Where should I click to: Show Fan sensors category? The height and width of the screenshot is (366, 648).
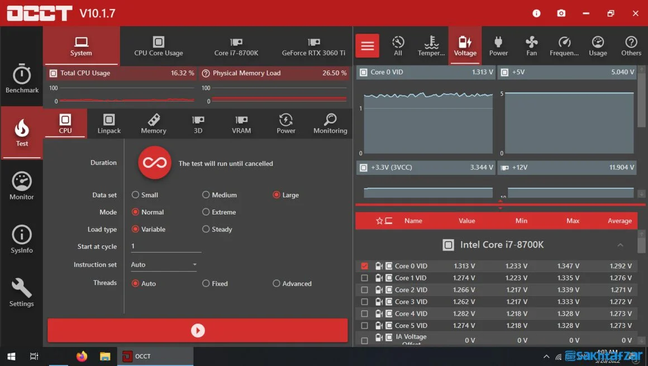(x=531, y=45)
